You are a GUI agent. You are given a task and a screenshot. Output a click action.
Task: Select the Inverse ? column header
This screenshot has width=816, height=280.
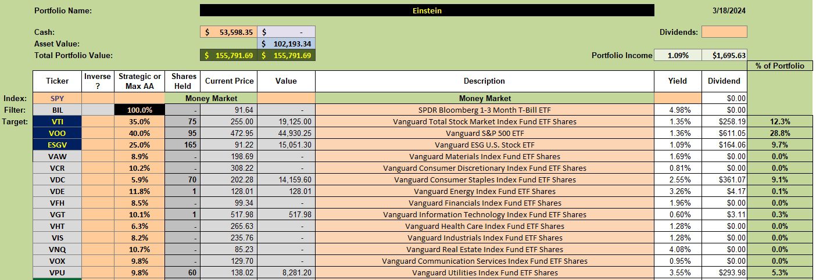[98, 81]
